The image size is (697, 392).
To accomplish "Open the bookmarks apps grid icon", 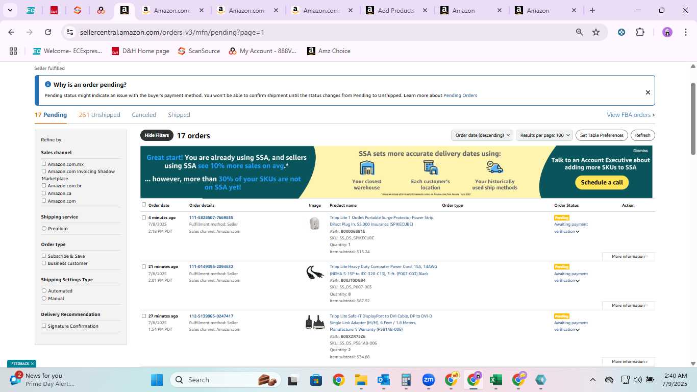I will click(x=13, y=51).
